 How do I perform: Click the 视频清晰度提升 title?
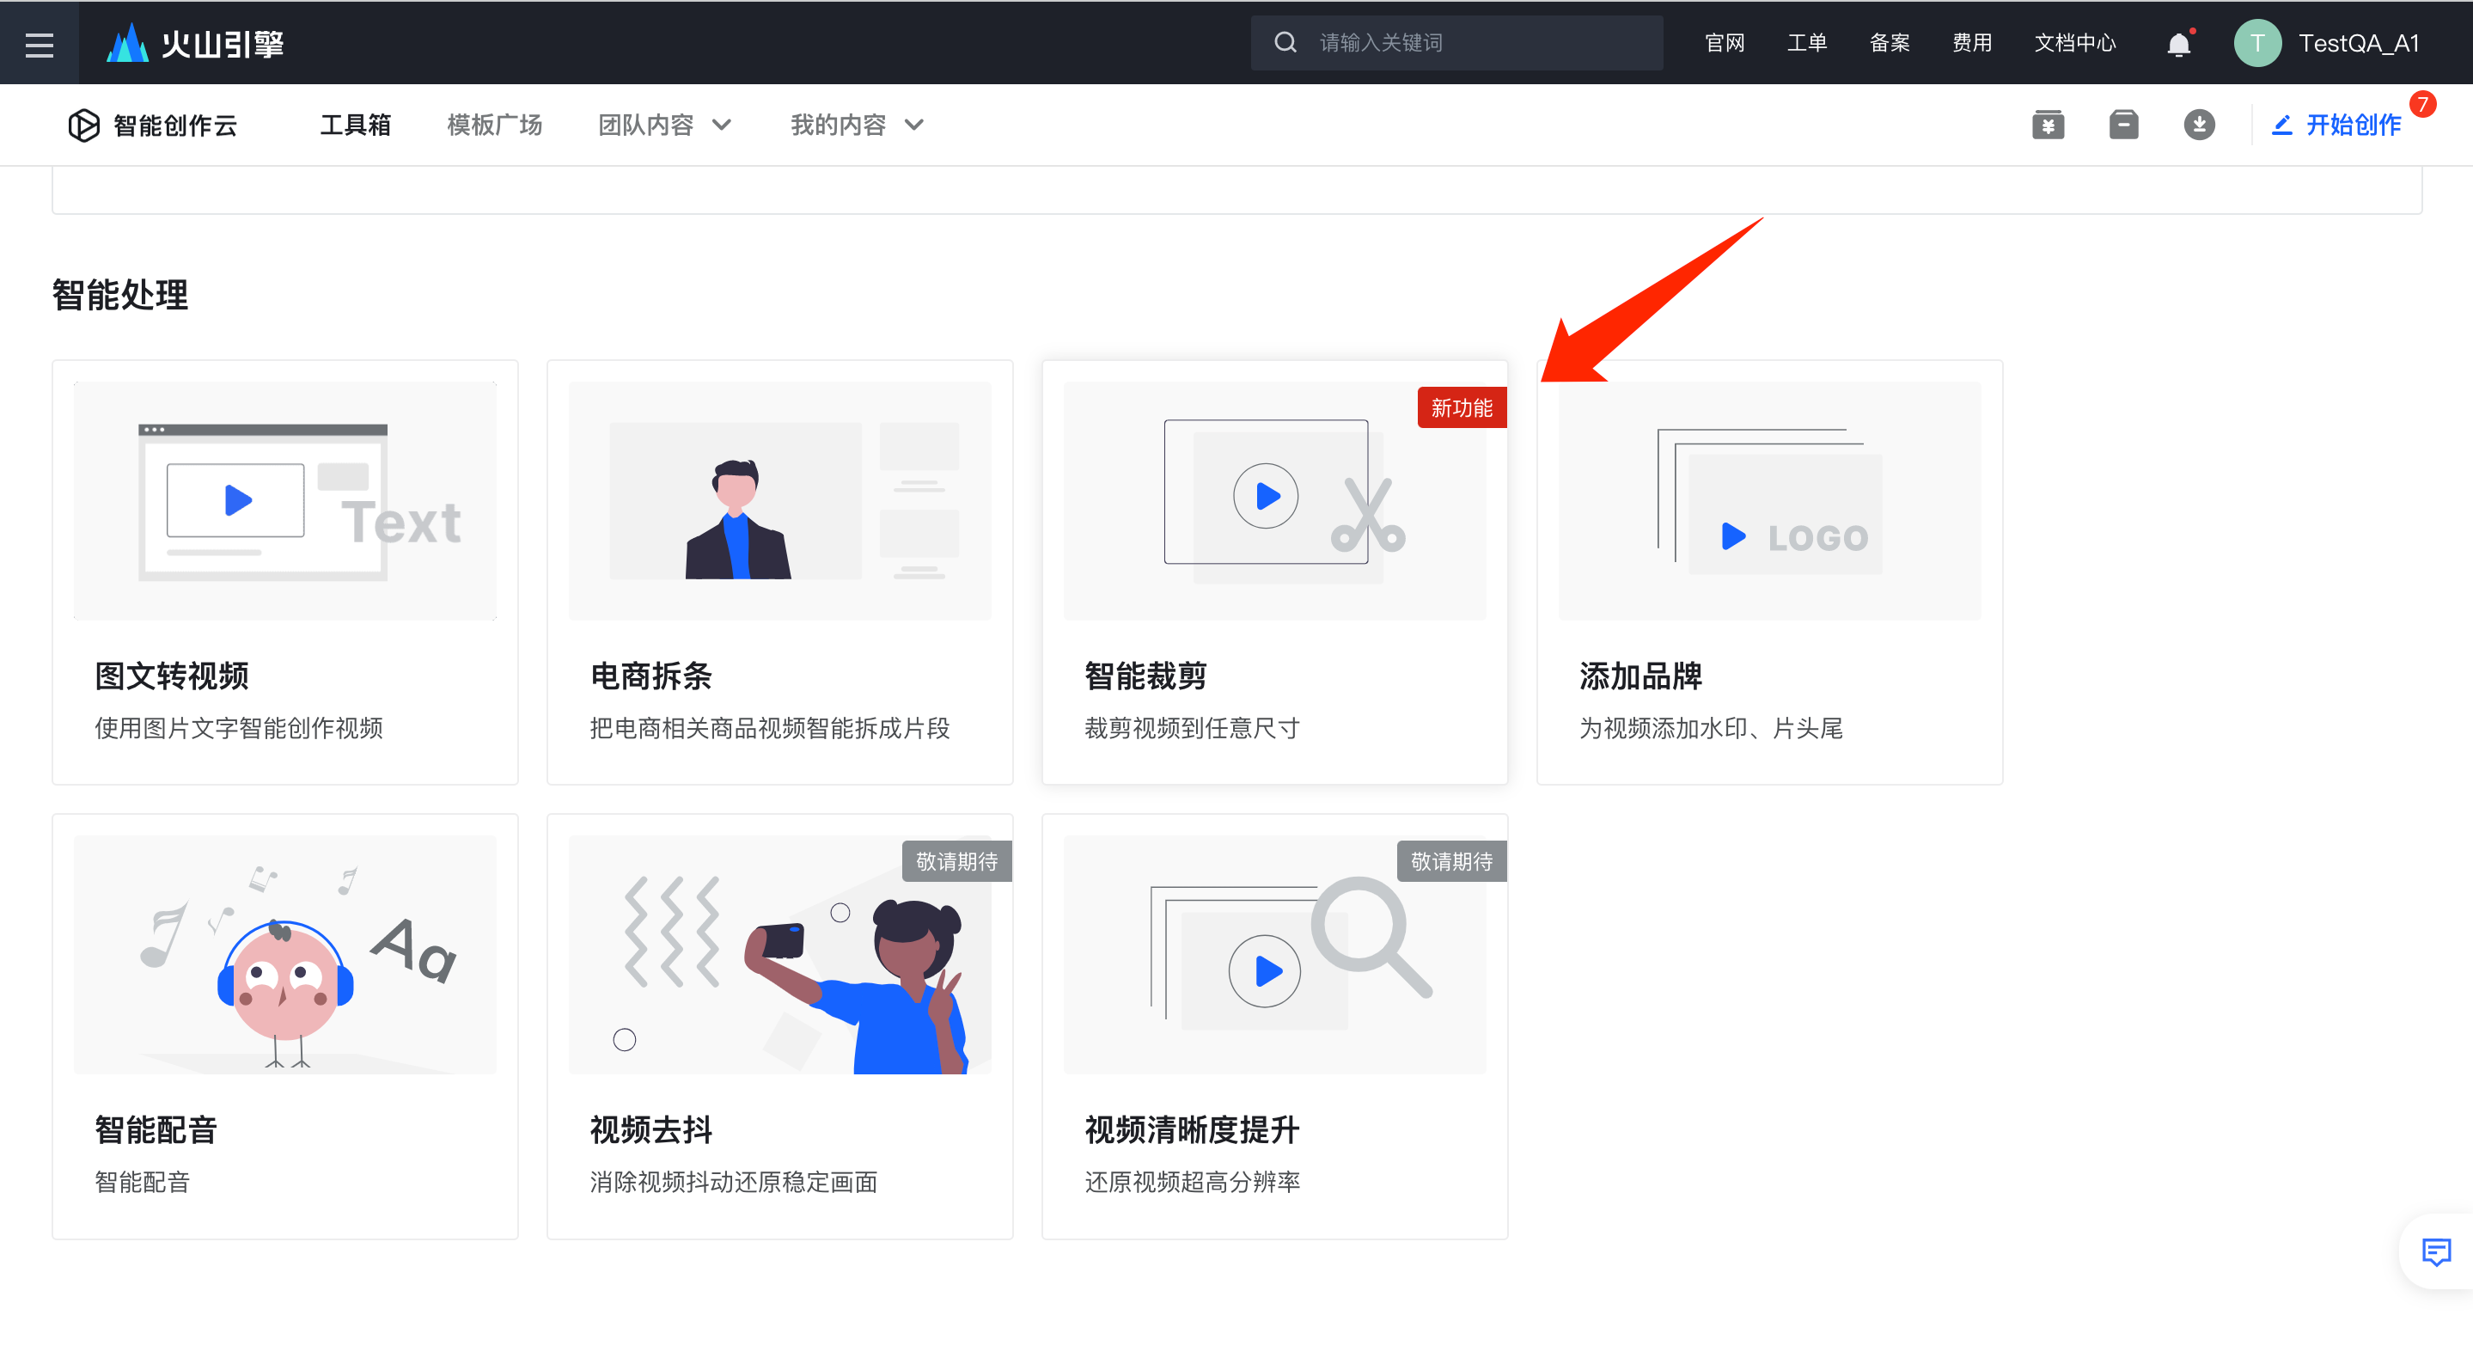coord(1191,1129)
